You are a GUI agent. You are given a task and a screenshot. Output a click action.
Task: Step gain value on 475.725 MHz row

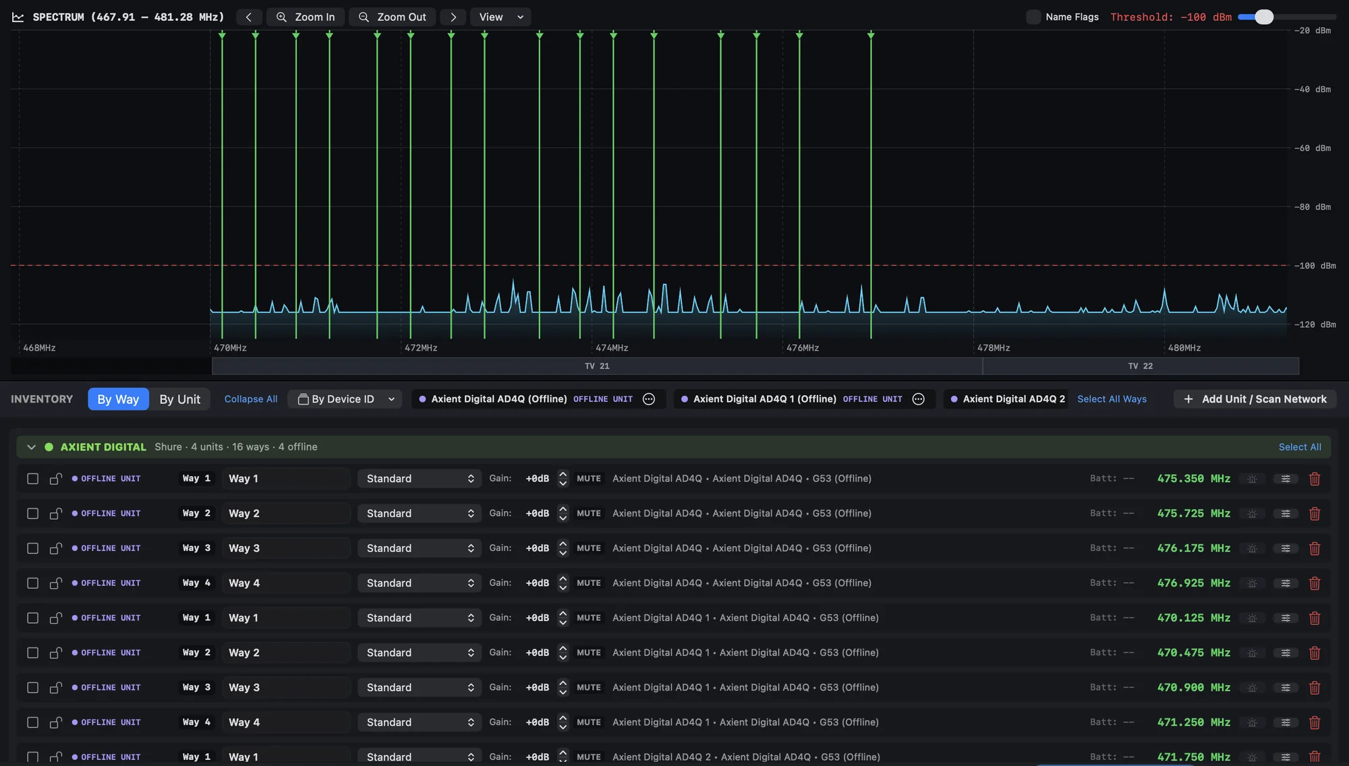click(x=563, y=514)
